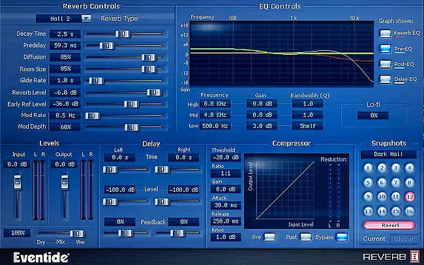424x265 pixels.
Task: Click the Mix 100% value field
Action: point(17,233)
